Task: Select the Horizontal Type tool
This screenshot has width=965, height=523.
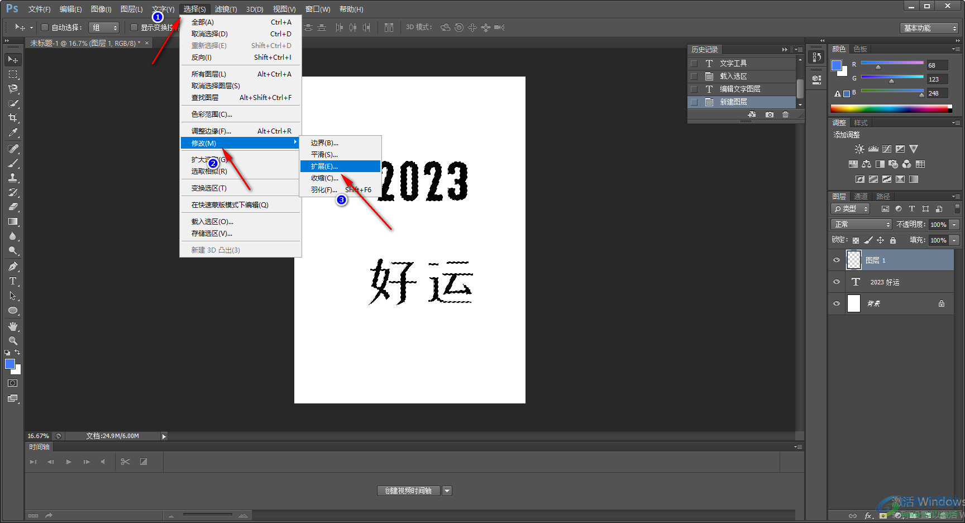Action: (x=13, y=281)
